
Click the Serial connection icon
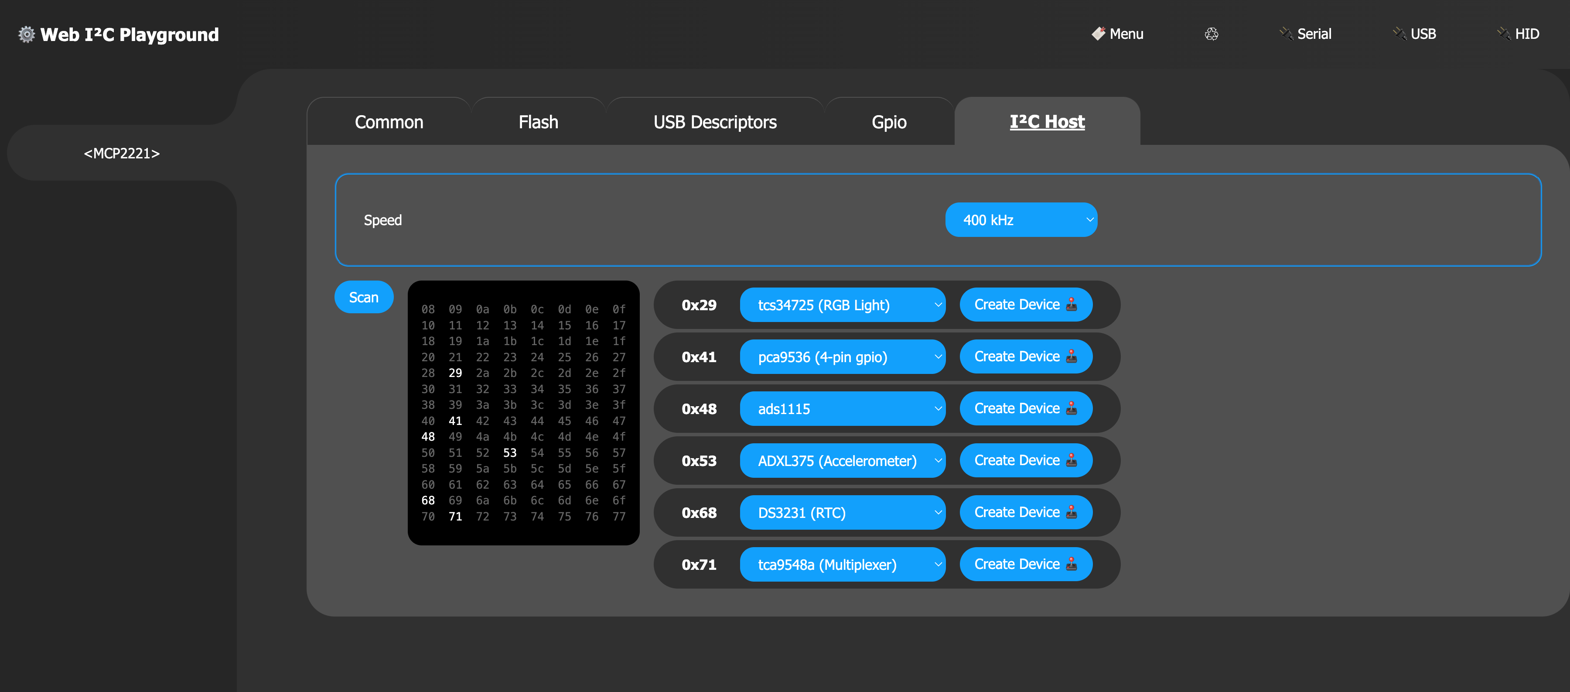(x=1285, y=33)
